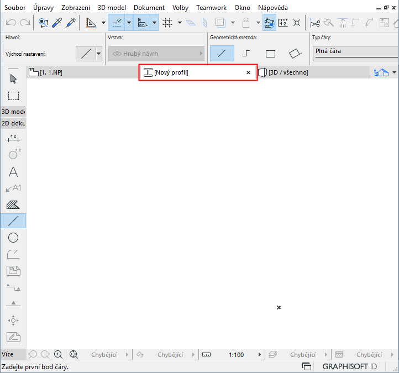Click GRAPHISOFT ID in status bar
This screenshot has height=373, width=399.
[350, 366]
